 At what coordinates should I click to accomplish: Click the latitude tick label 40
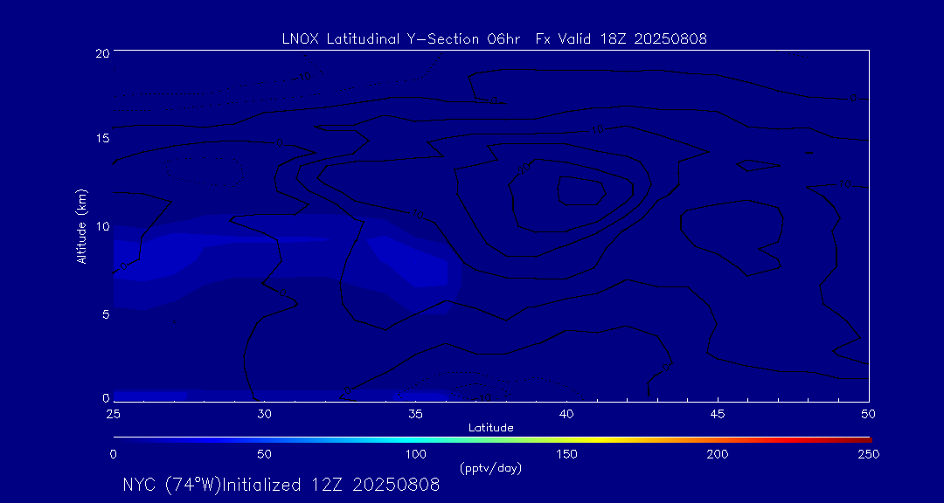[566, 413]
